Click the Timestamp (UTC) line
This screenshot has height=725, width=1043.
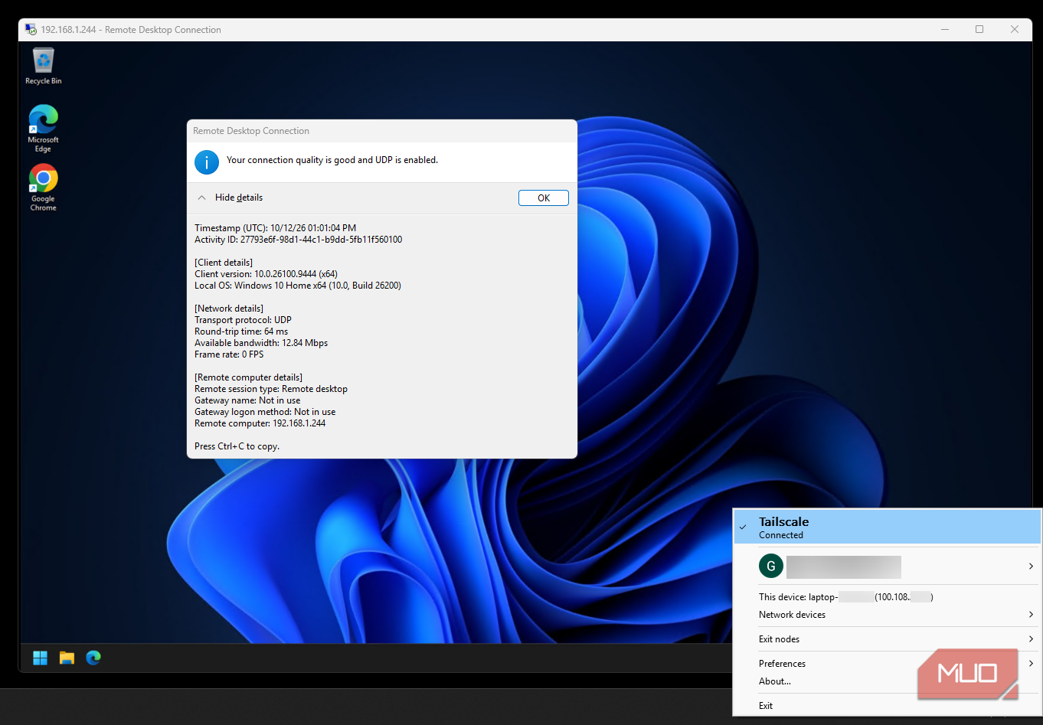276,228
